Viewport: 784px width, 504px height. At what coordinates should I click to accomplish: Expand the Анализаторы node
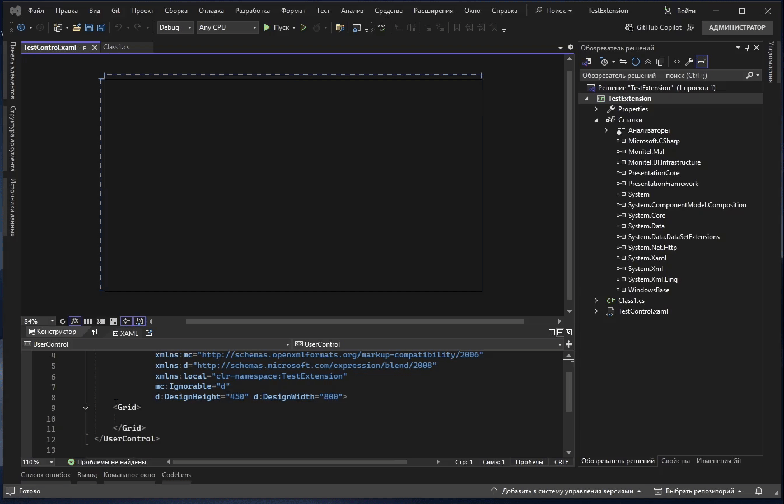click(606, 130)
